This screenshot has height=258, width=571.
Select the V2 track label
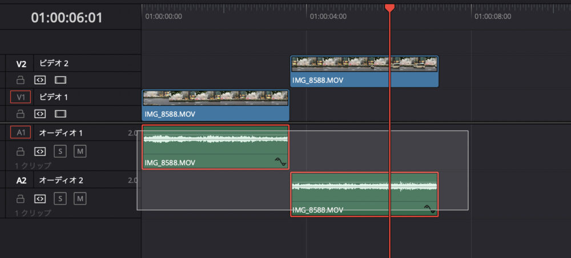(22, 64)
